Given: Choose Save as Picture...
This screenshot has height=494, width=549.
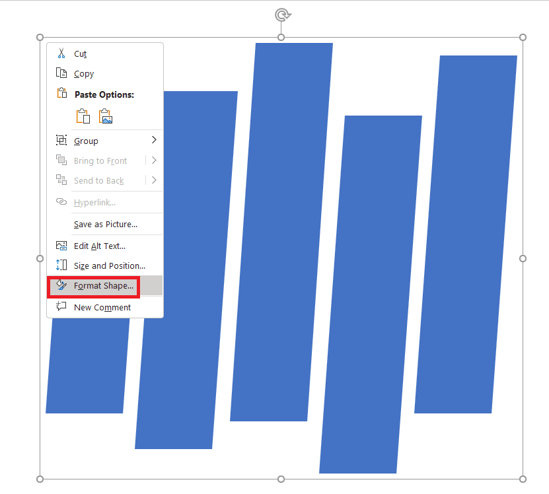Looking at the screenshot, I should tap(105, 224).
